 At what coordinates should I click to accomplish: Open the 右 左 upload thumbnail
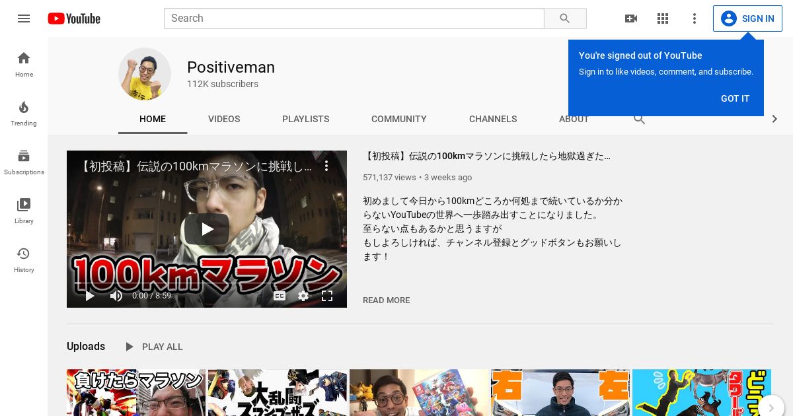point(560,392)
